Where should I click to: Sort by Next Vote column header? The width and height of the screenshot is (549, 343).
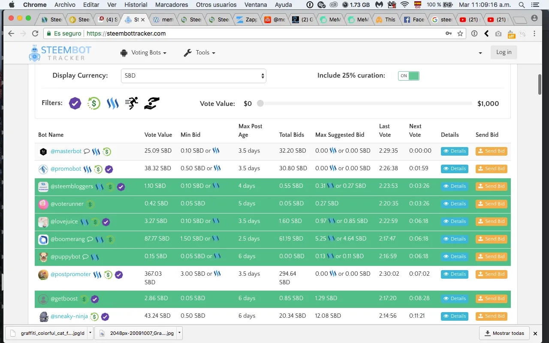click(x=415, y=130)
